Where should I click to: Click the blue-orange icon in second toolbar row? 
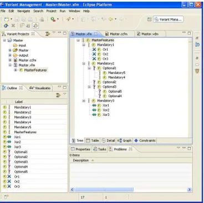click(x=6, y=26)
